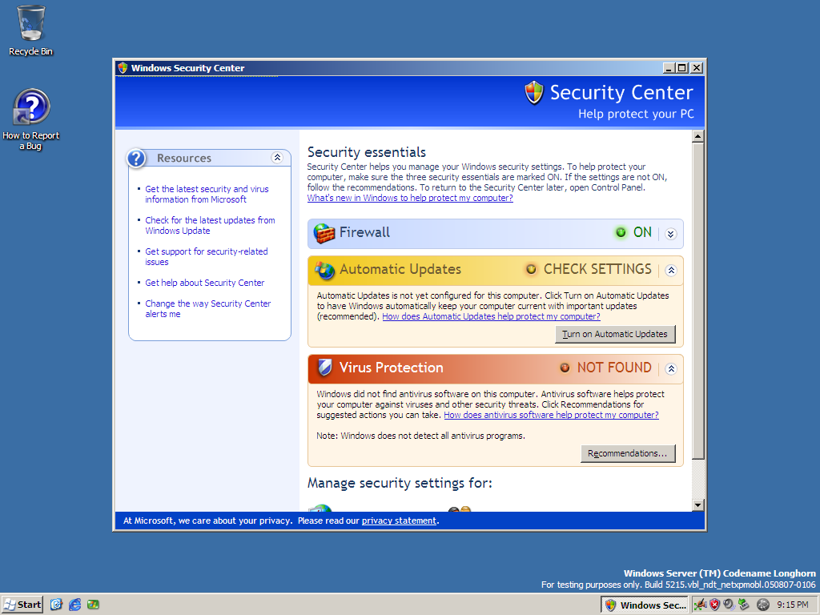Click the Security Center shield logo in header
Image resolution: width=820 pixels, height=615 pixels.
click(x=534, y=93)
